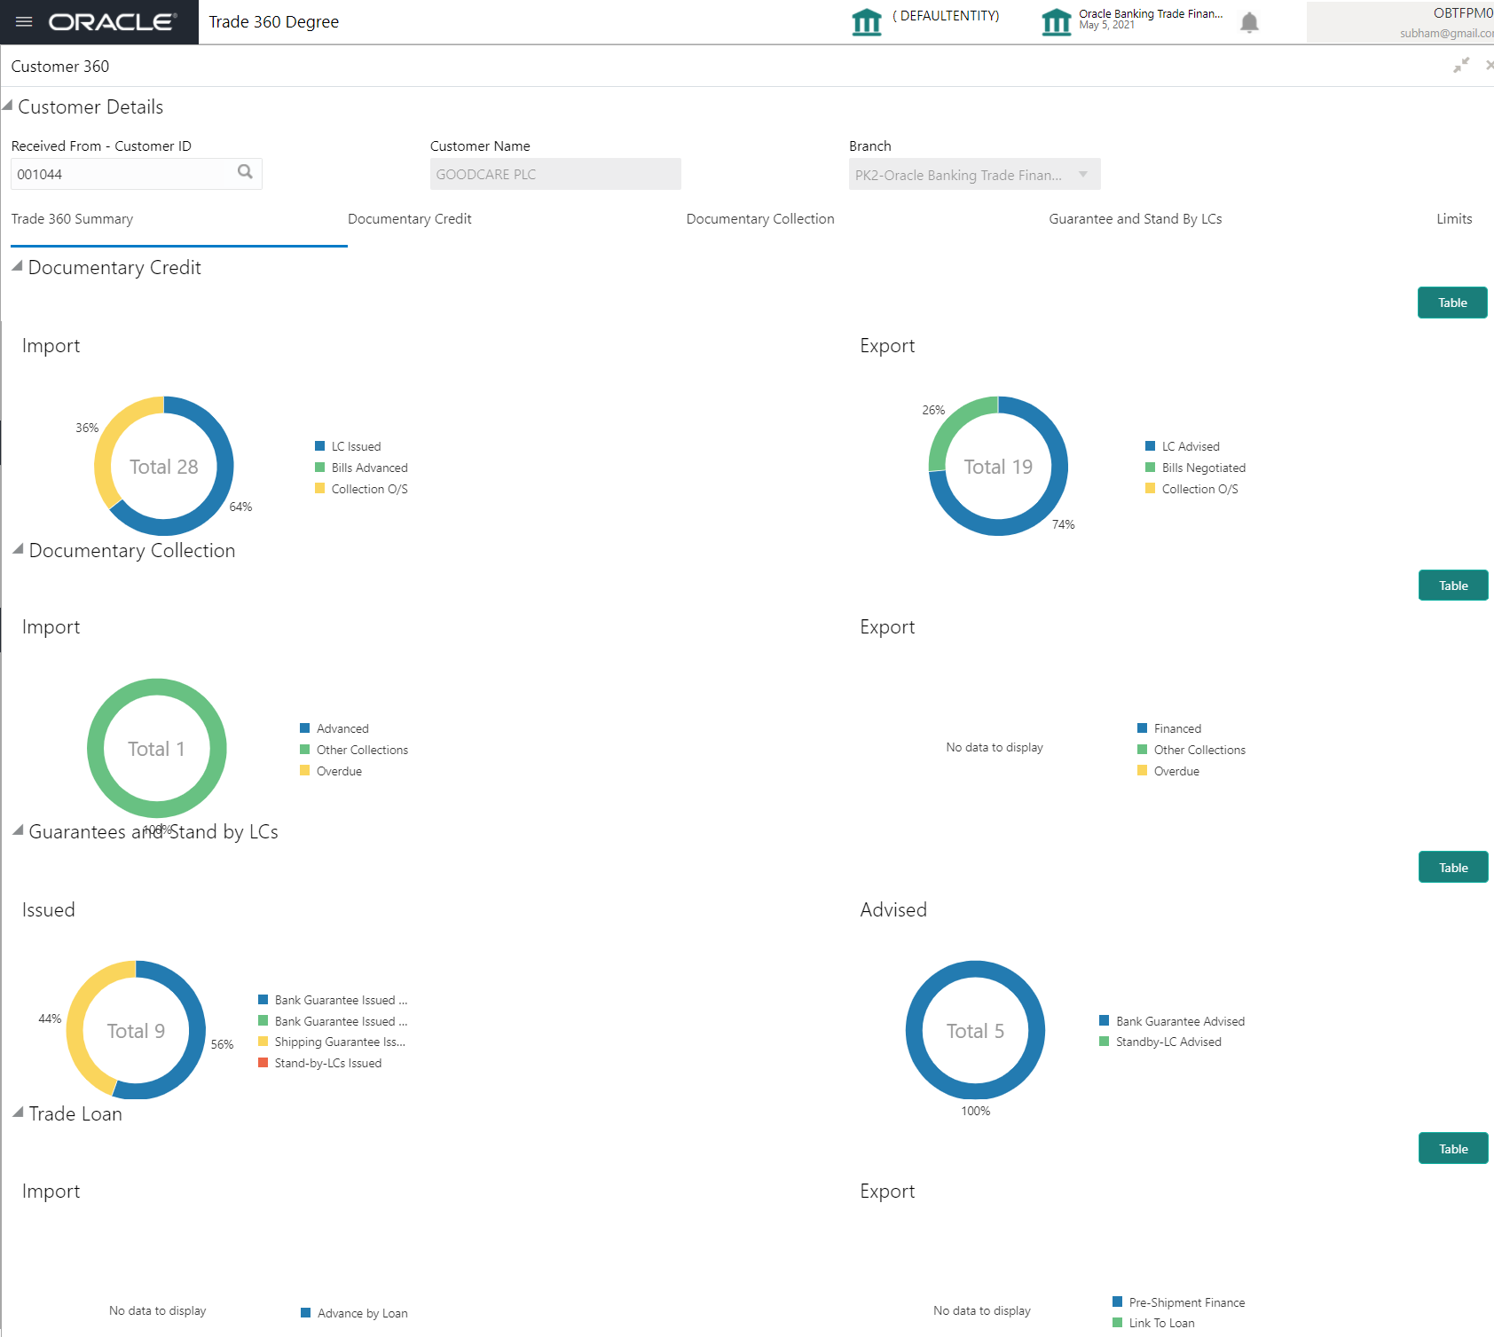Select the Trade 360 Summary tab
This screenshot has height=1337, width=1494.
click(x=73, y=219)
